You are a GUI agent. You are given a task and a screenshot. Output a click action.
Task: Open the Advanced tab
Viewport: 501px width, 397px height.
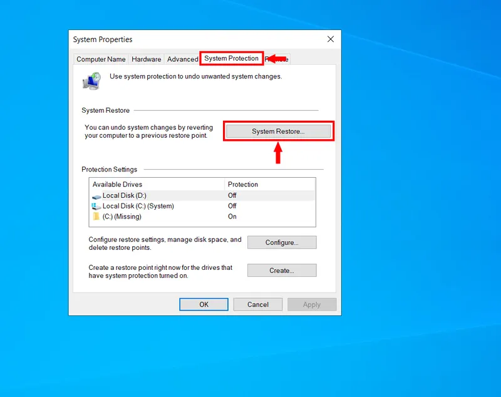[x=182, y=59]
